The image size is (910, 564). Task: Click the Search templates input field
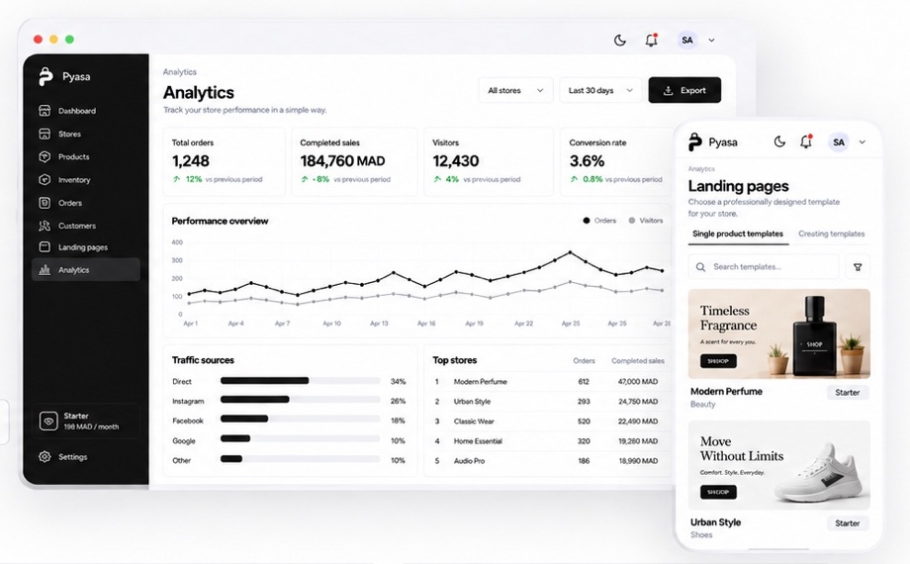(x=764, y=267)
